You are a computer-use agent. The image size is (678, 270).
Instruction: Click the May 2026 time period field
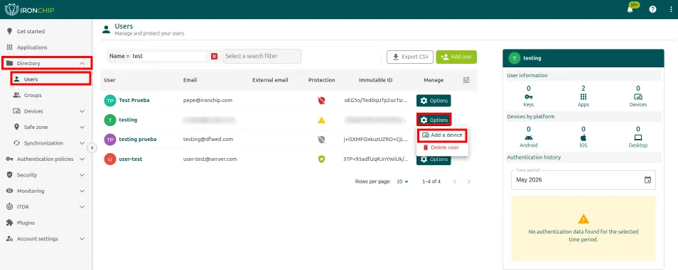tap(583, 180)
